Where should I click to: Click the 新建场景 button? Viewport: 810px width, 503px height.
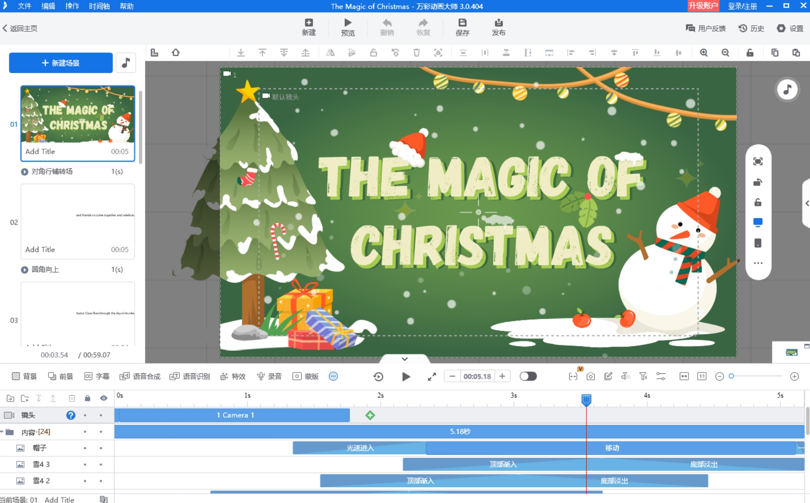61,63
